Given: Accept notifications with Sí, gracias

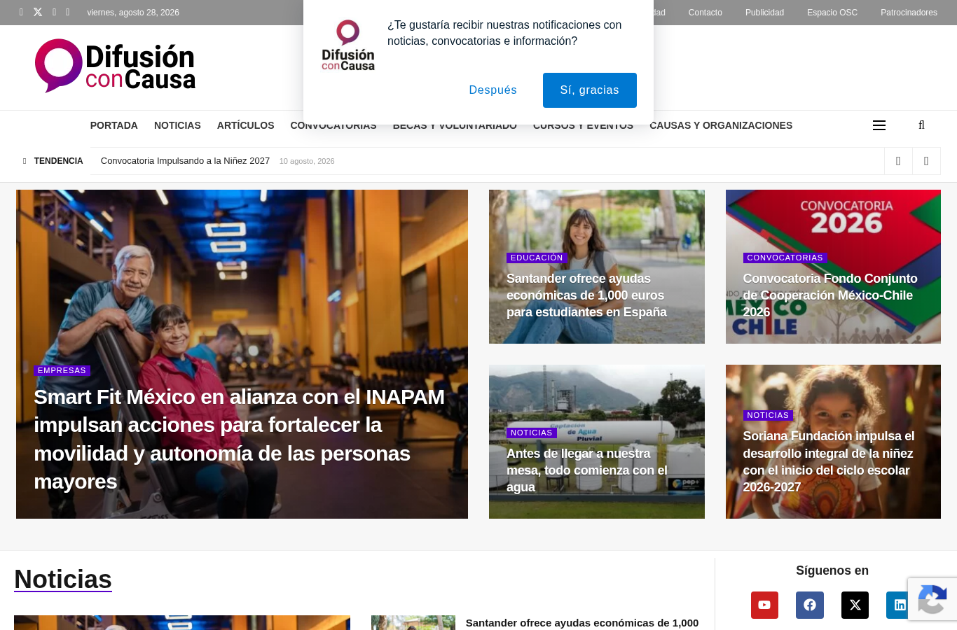Looking at the screenshot, I should click(x=590, y=90).
